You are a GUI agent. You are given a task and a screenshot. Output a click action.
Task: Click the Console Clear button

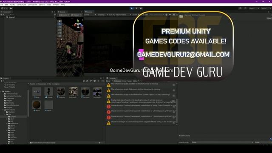pos(108,81)
